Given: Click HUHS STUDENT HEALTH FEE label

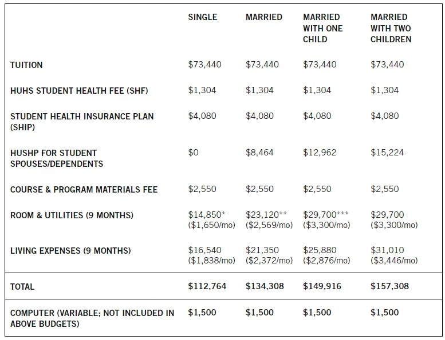Looking at the screenshot, I should click(x=79, y=91).
